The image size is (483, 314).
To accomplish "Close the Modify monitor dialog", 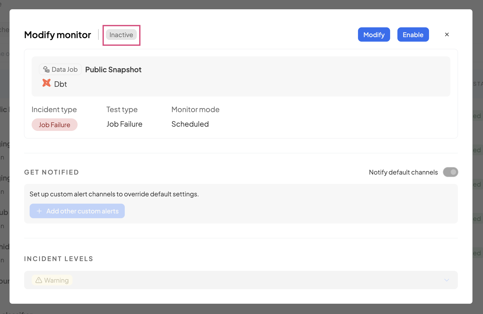I will pos(447,35).
